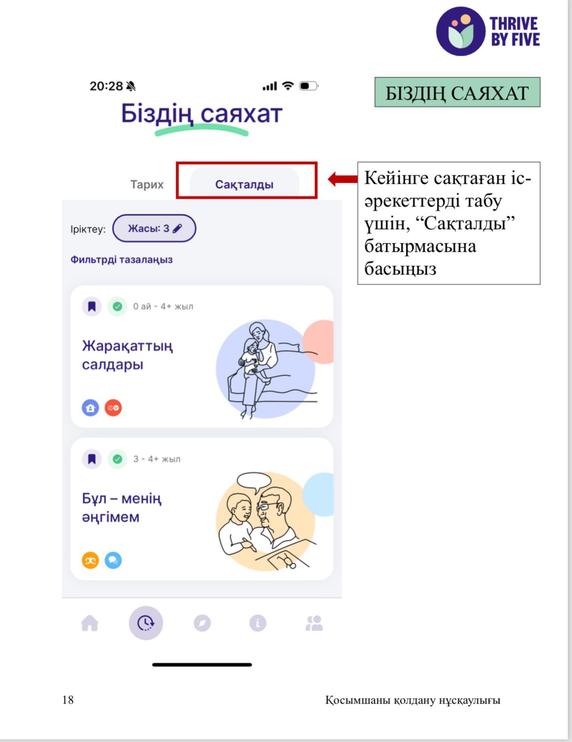Screen dimensions: 572x742
Task: Click red category icon on first card
Action: pos(113,408)
